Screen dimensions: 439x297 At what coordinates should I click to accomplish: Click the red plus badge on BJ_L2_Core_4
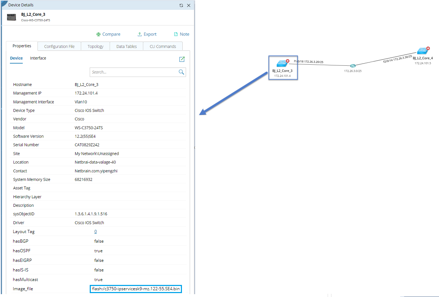pyautogui.click(x=428, y=48)
